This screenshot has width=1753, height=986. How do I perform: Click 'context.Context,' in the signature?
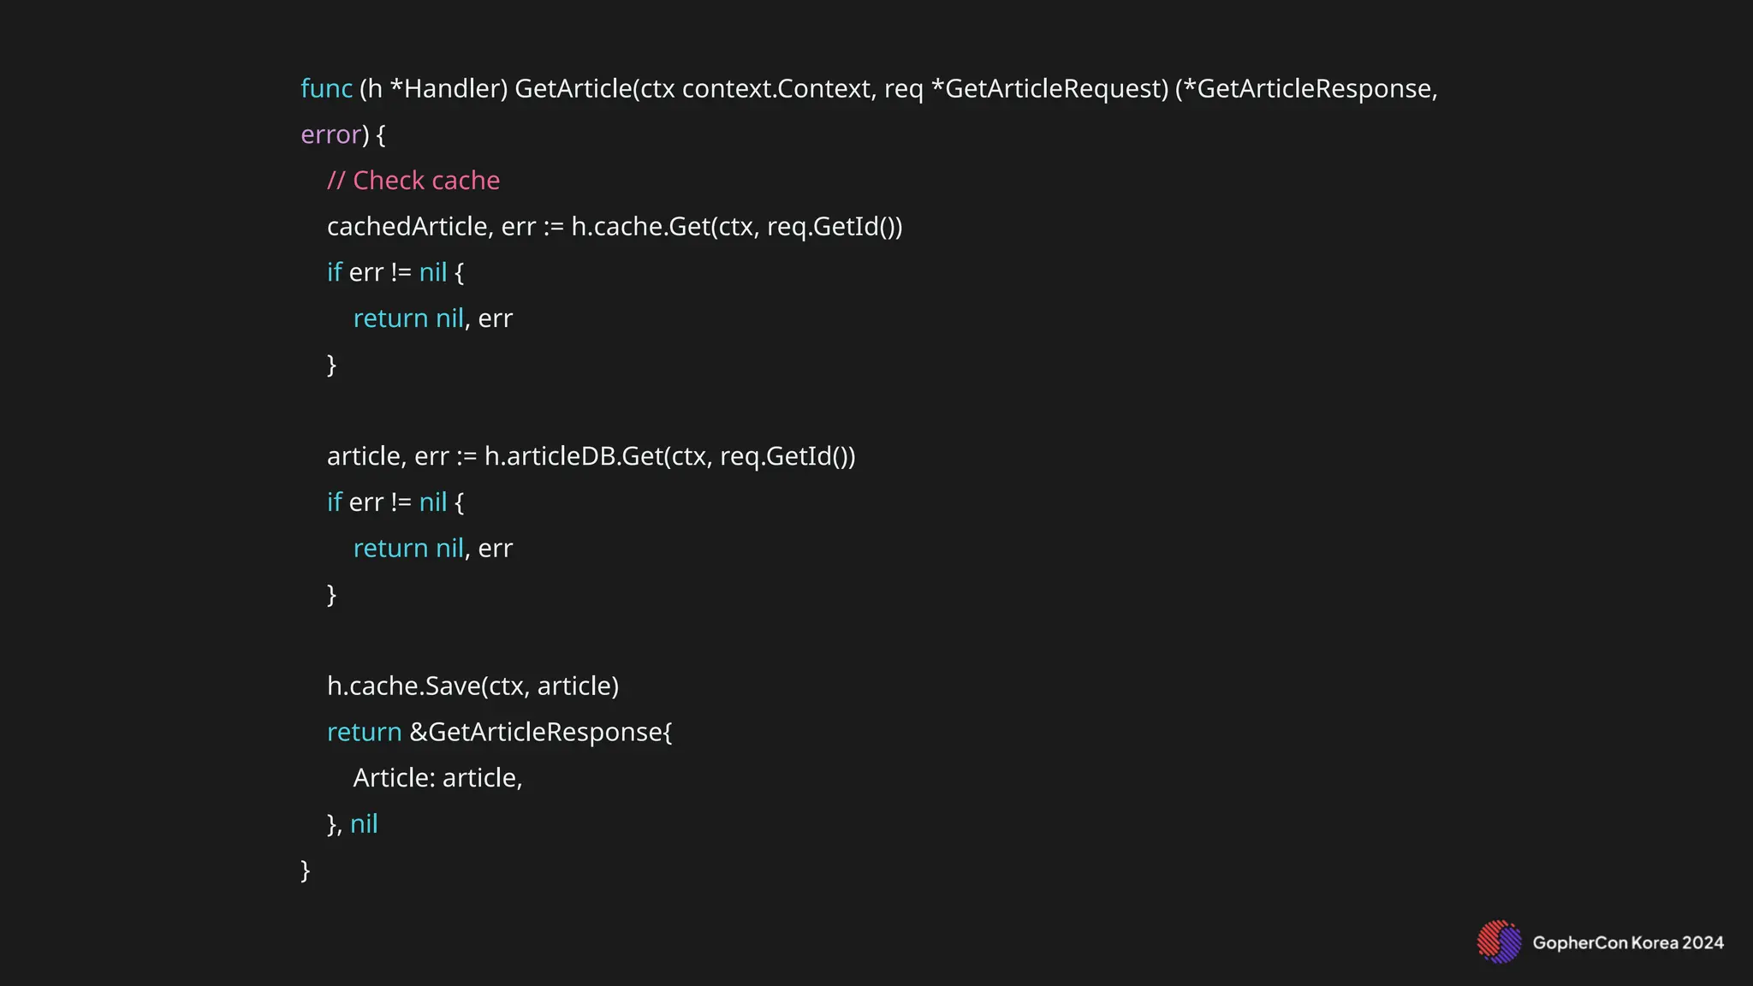click(778, 88)
